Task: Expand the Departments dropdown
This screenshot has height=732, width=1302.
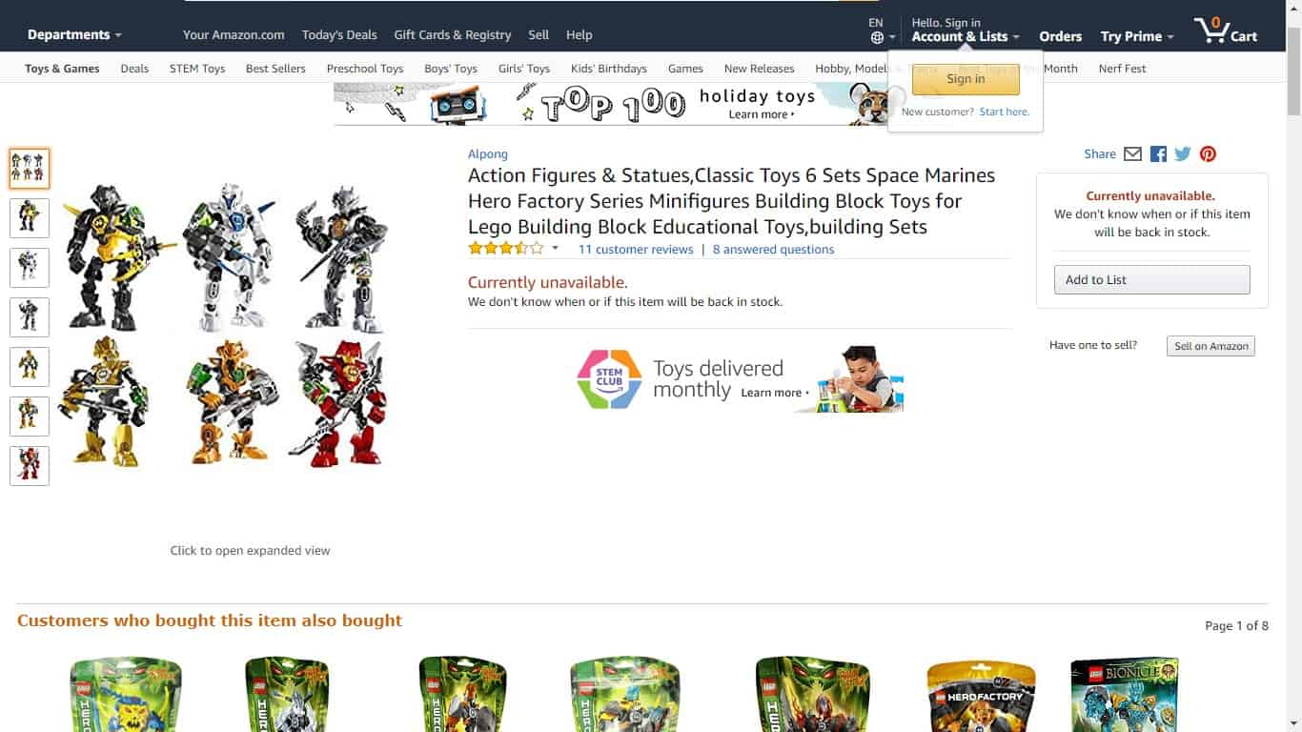Action: point(74,35)
